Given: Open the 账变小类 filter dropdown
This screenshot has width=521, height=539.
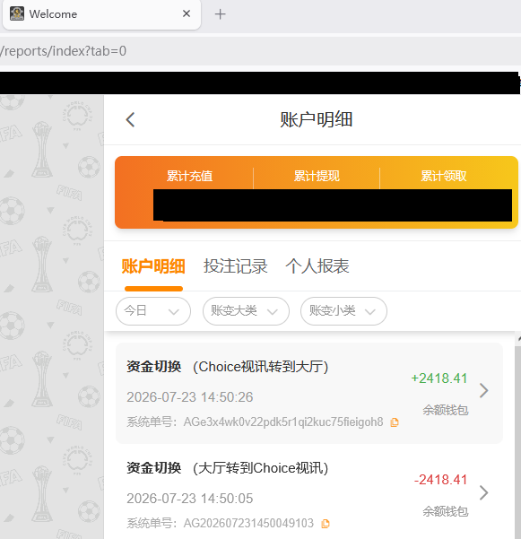Looking at the screenshot, I should point(343,311).
